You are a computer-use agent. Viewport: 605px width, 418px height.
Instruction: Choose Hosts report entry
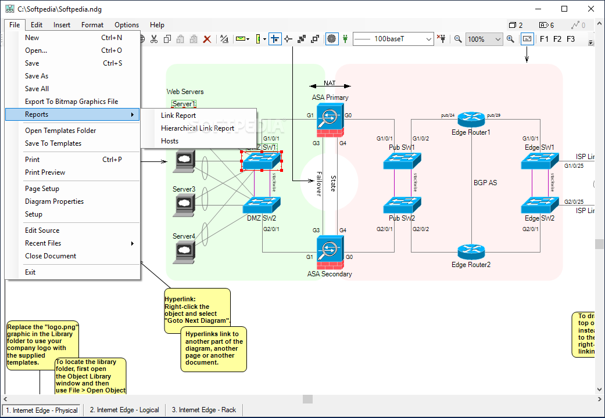tap(199, 141)
